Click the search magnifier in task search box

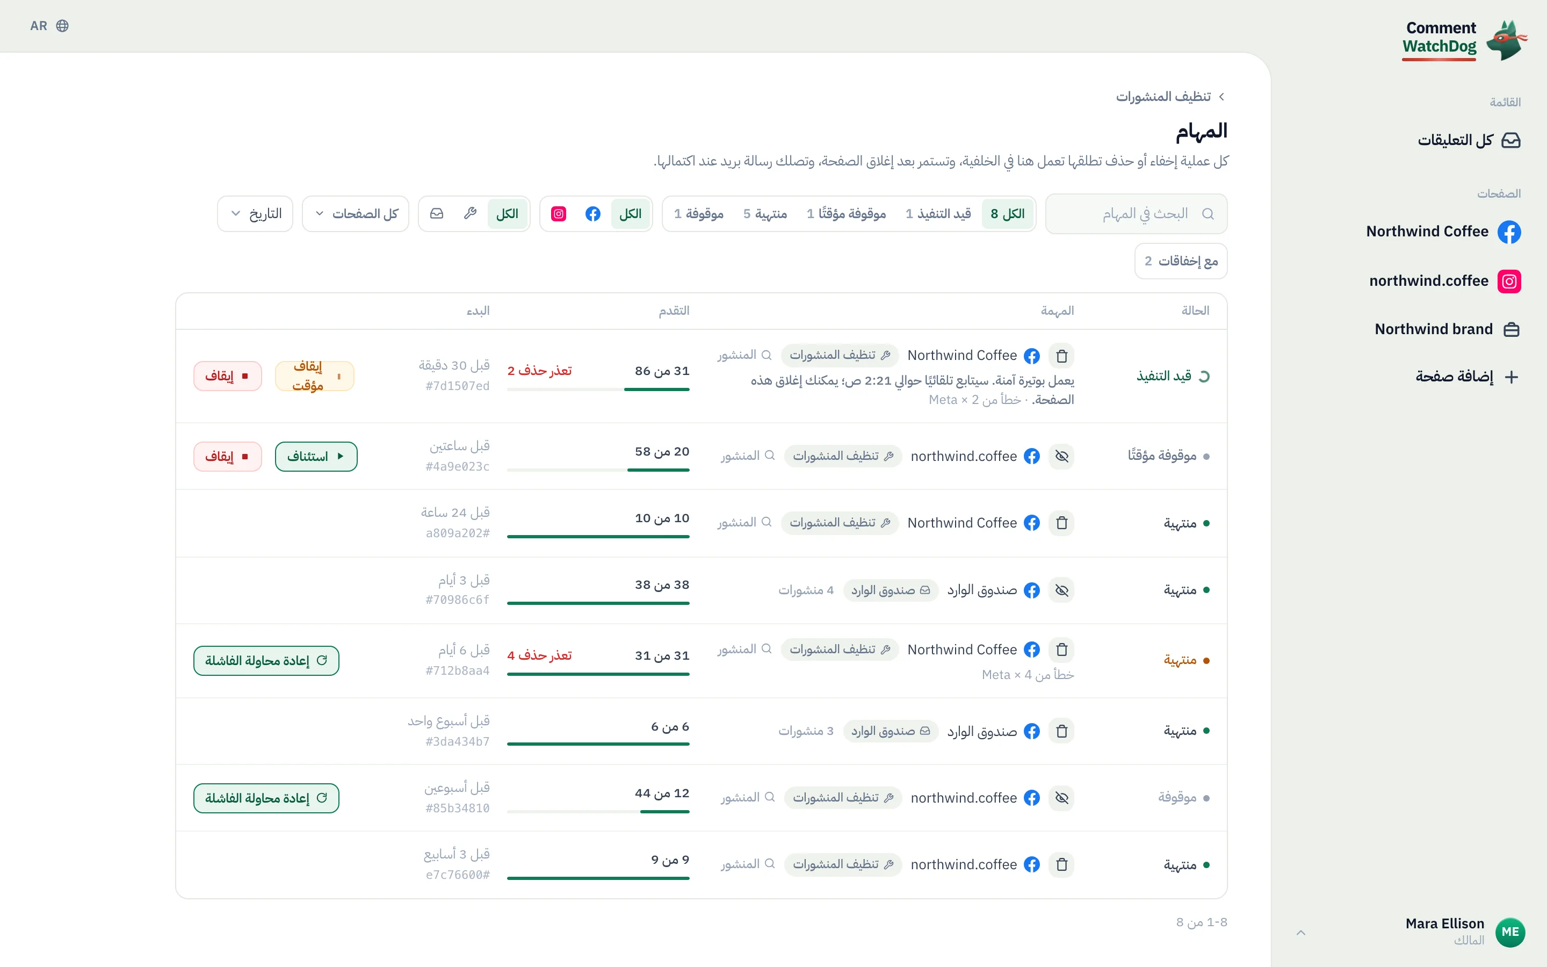[x=1208, y=214]
